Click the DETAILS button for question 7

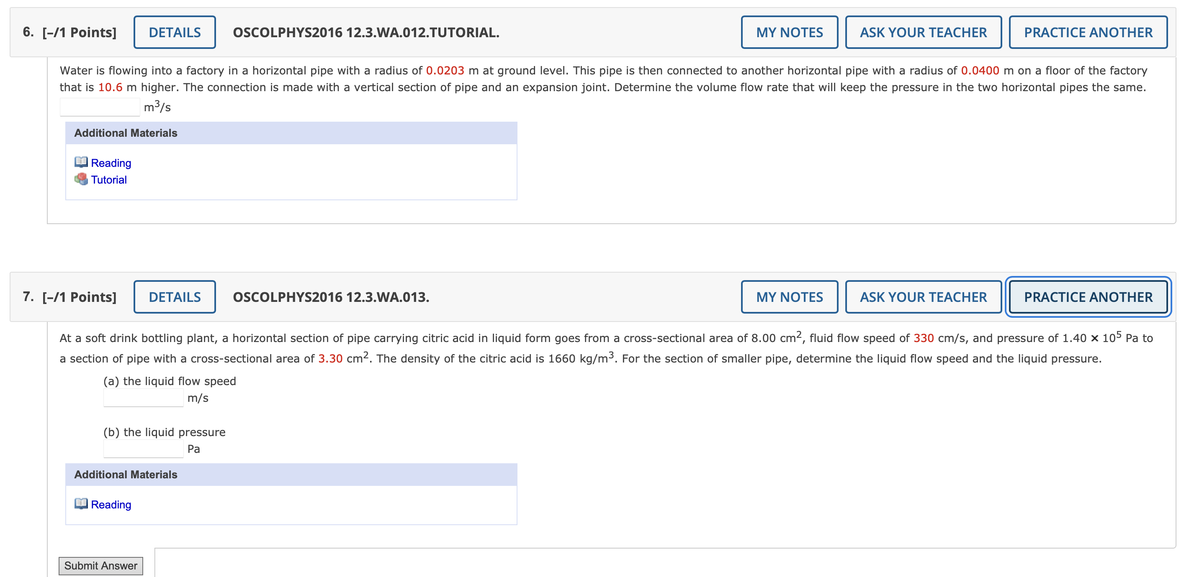pos(174,296)
